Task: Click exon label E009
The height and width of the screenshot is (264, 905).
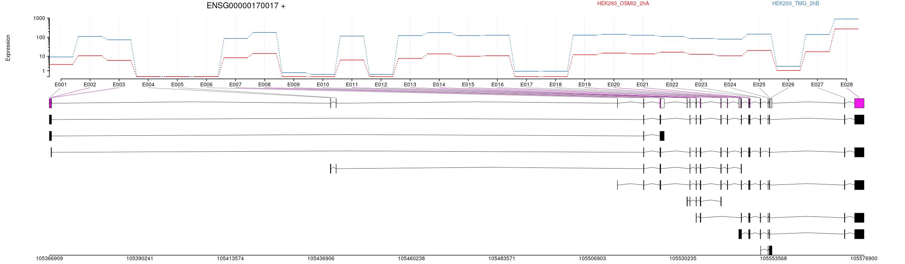Action: (293, 84)
